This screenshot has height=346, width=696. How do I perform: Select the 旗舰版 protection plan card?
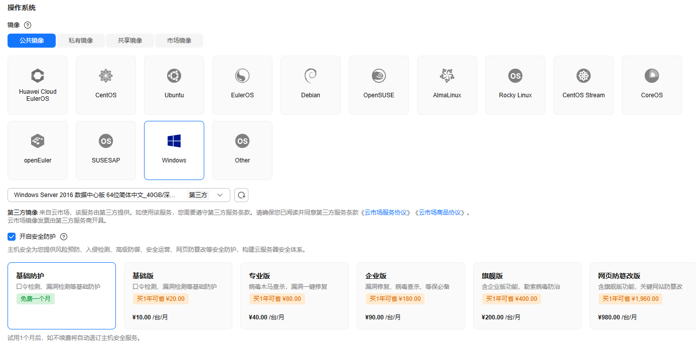pos(527,296)
